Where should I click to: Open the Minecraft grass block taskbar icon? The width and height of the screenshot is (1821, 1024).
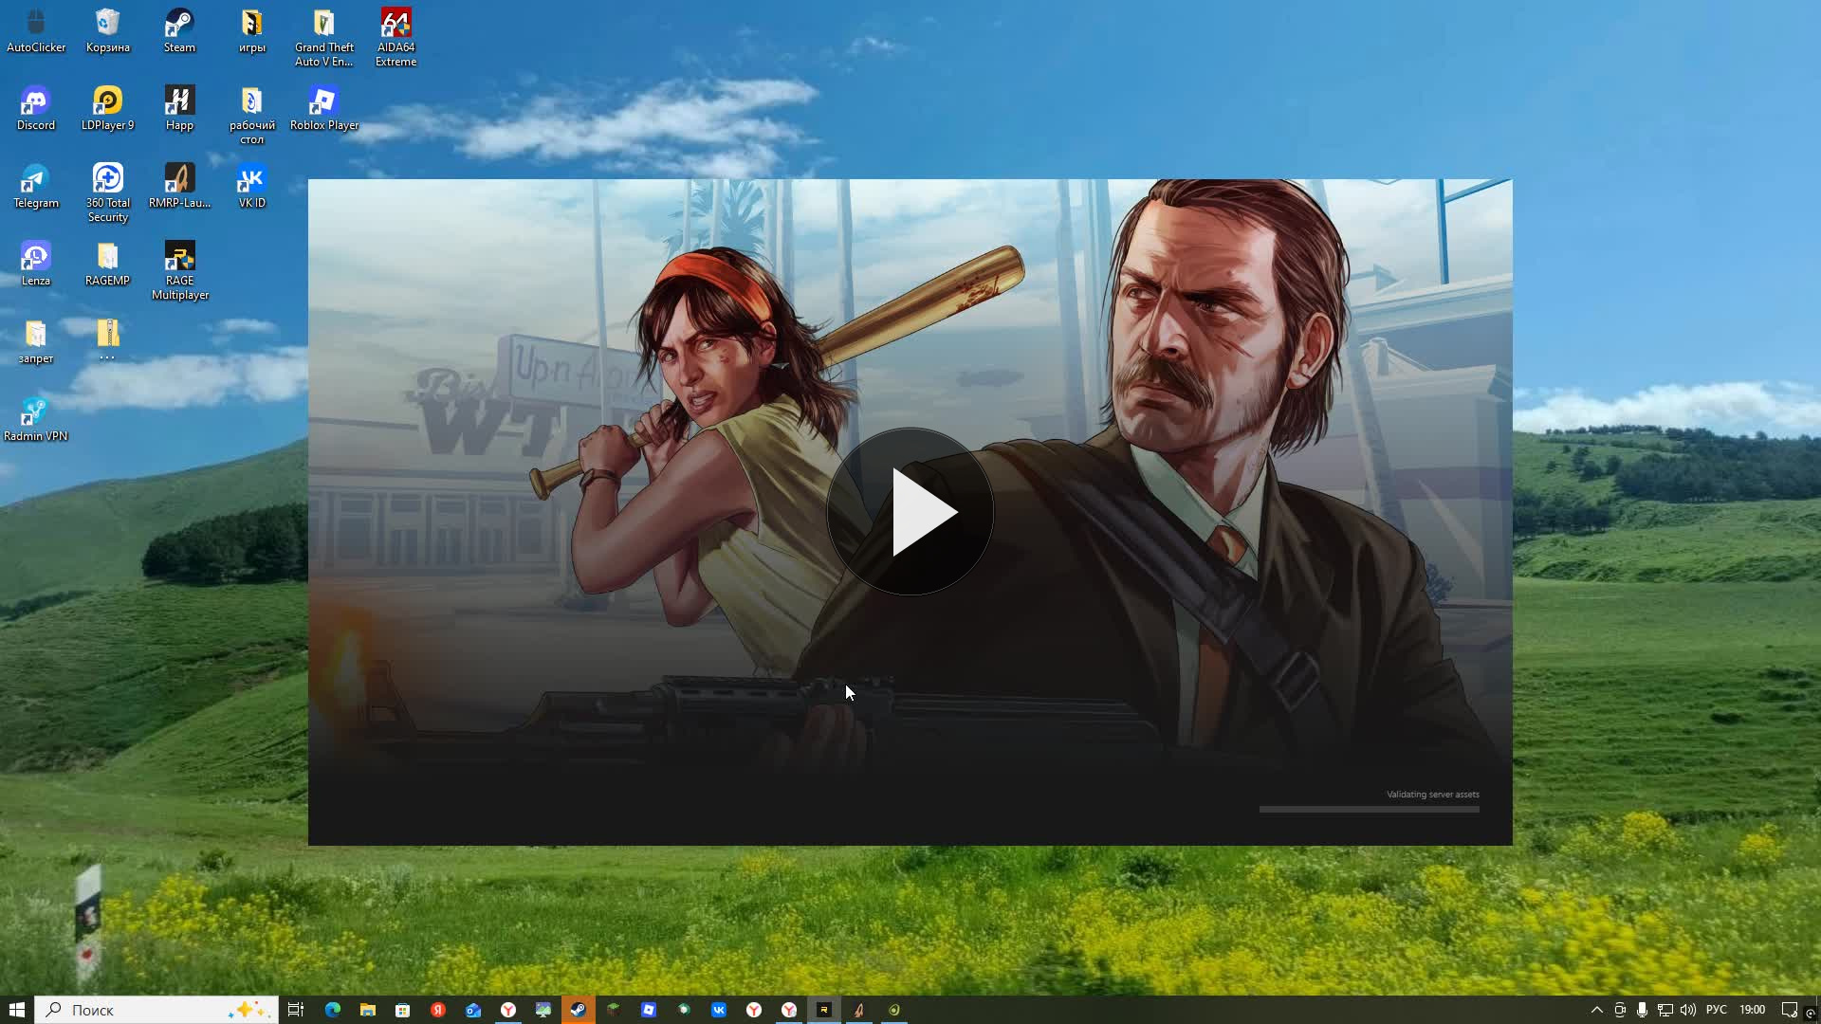tap(613, 1010)
